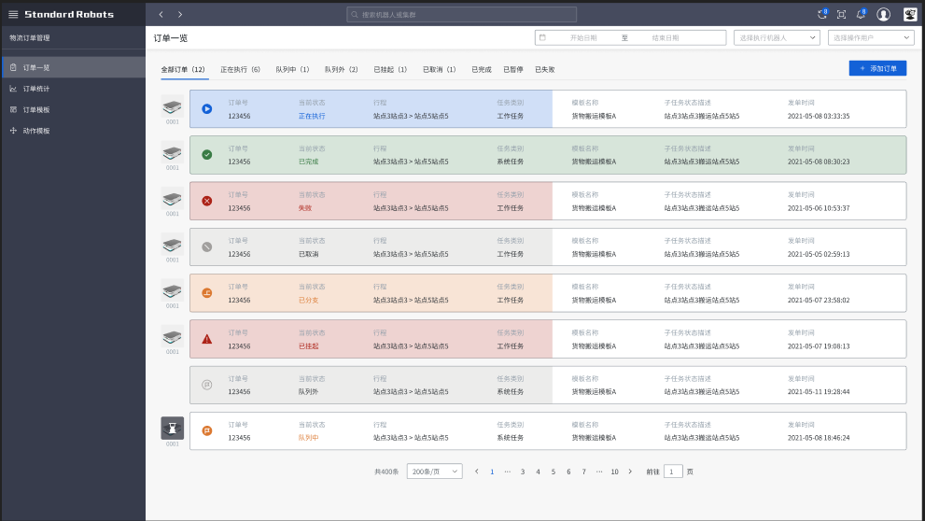925x521 pixels.
Task: Click the dark robot thumbnail beside the 队列中 order
Action: (173, 429)
